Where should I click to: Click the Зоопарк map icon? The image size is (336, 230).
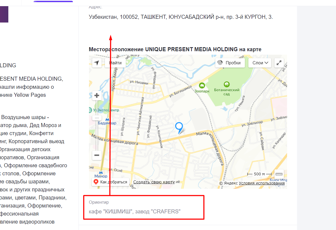[202, 86]
